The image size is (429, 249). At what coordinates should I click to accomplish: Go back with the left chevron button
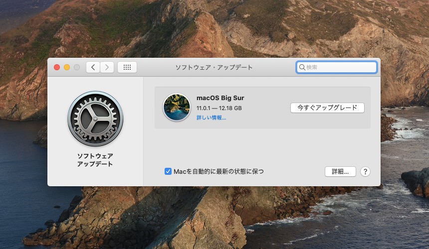click(93, 67)
